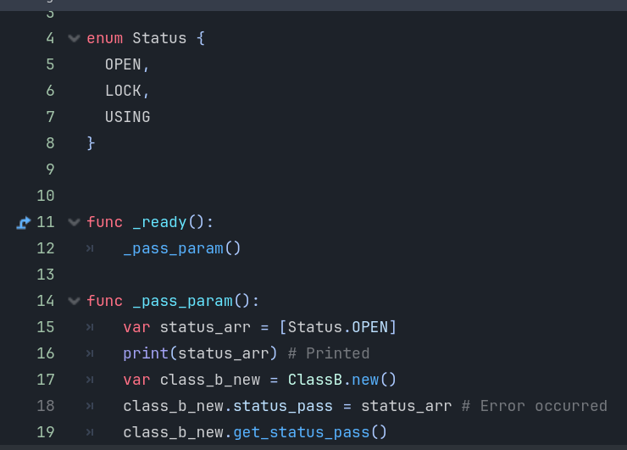The width and height of the screenshot is (627, 450).
Task: Click line number 9 in the gutter
Action: (50, 169)
